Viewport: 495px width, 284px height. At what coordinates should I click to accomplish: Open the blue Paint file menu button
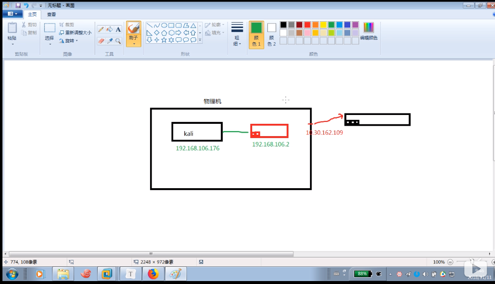click(12, 14)
